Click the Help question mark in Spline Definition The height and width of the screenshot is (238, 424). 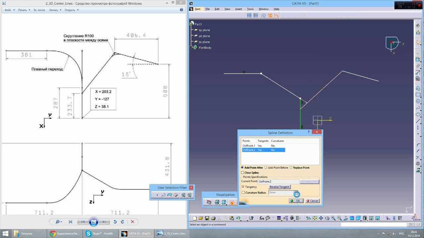[x=309, y=132]
